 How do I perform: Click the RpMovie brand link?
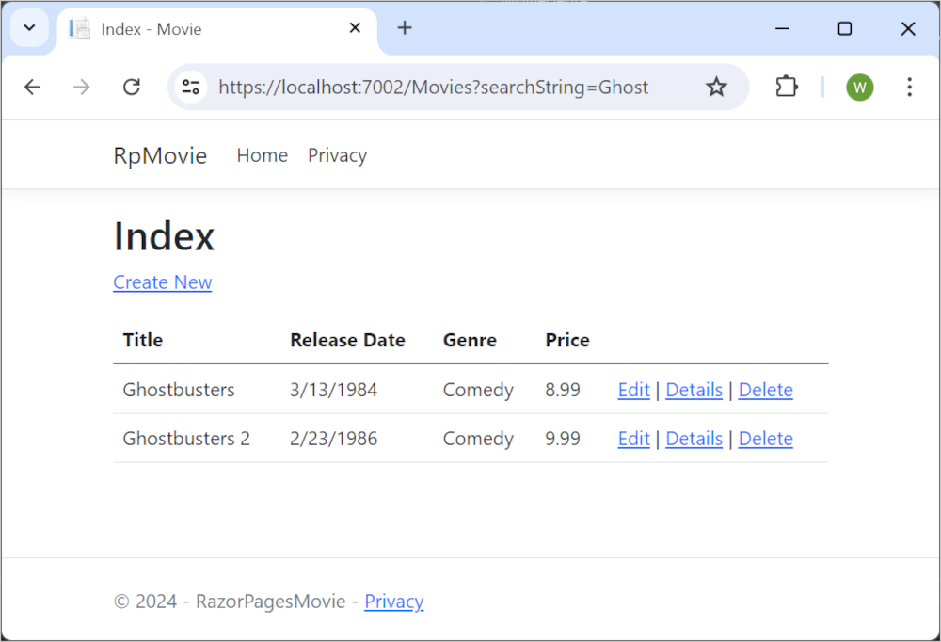pyautogui.click(x=159, y=155)
